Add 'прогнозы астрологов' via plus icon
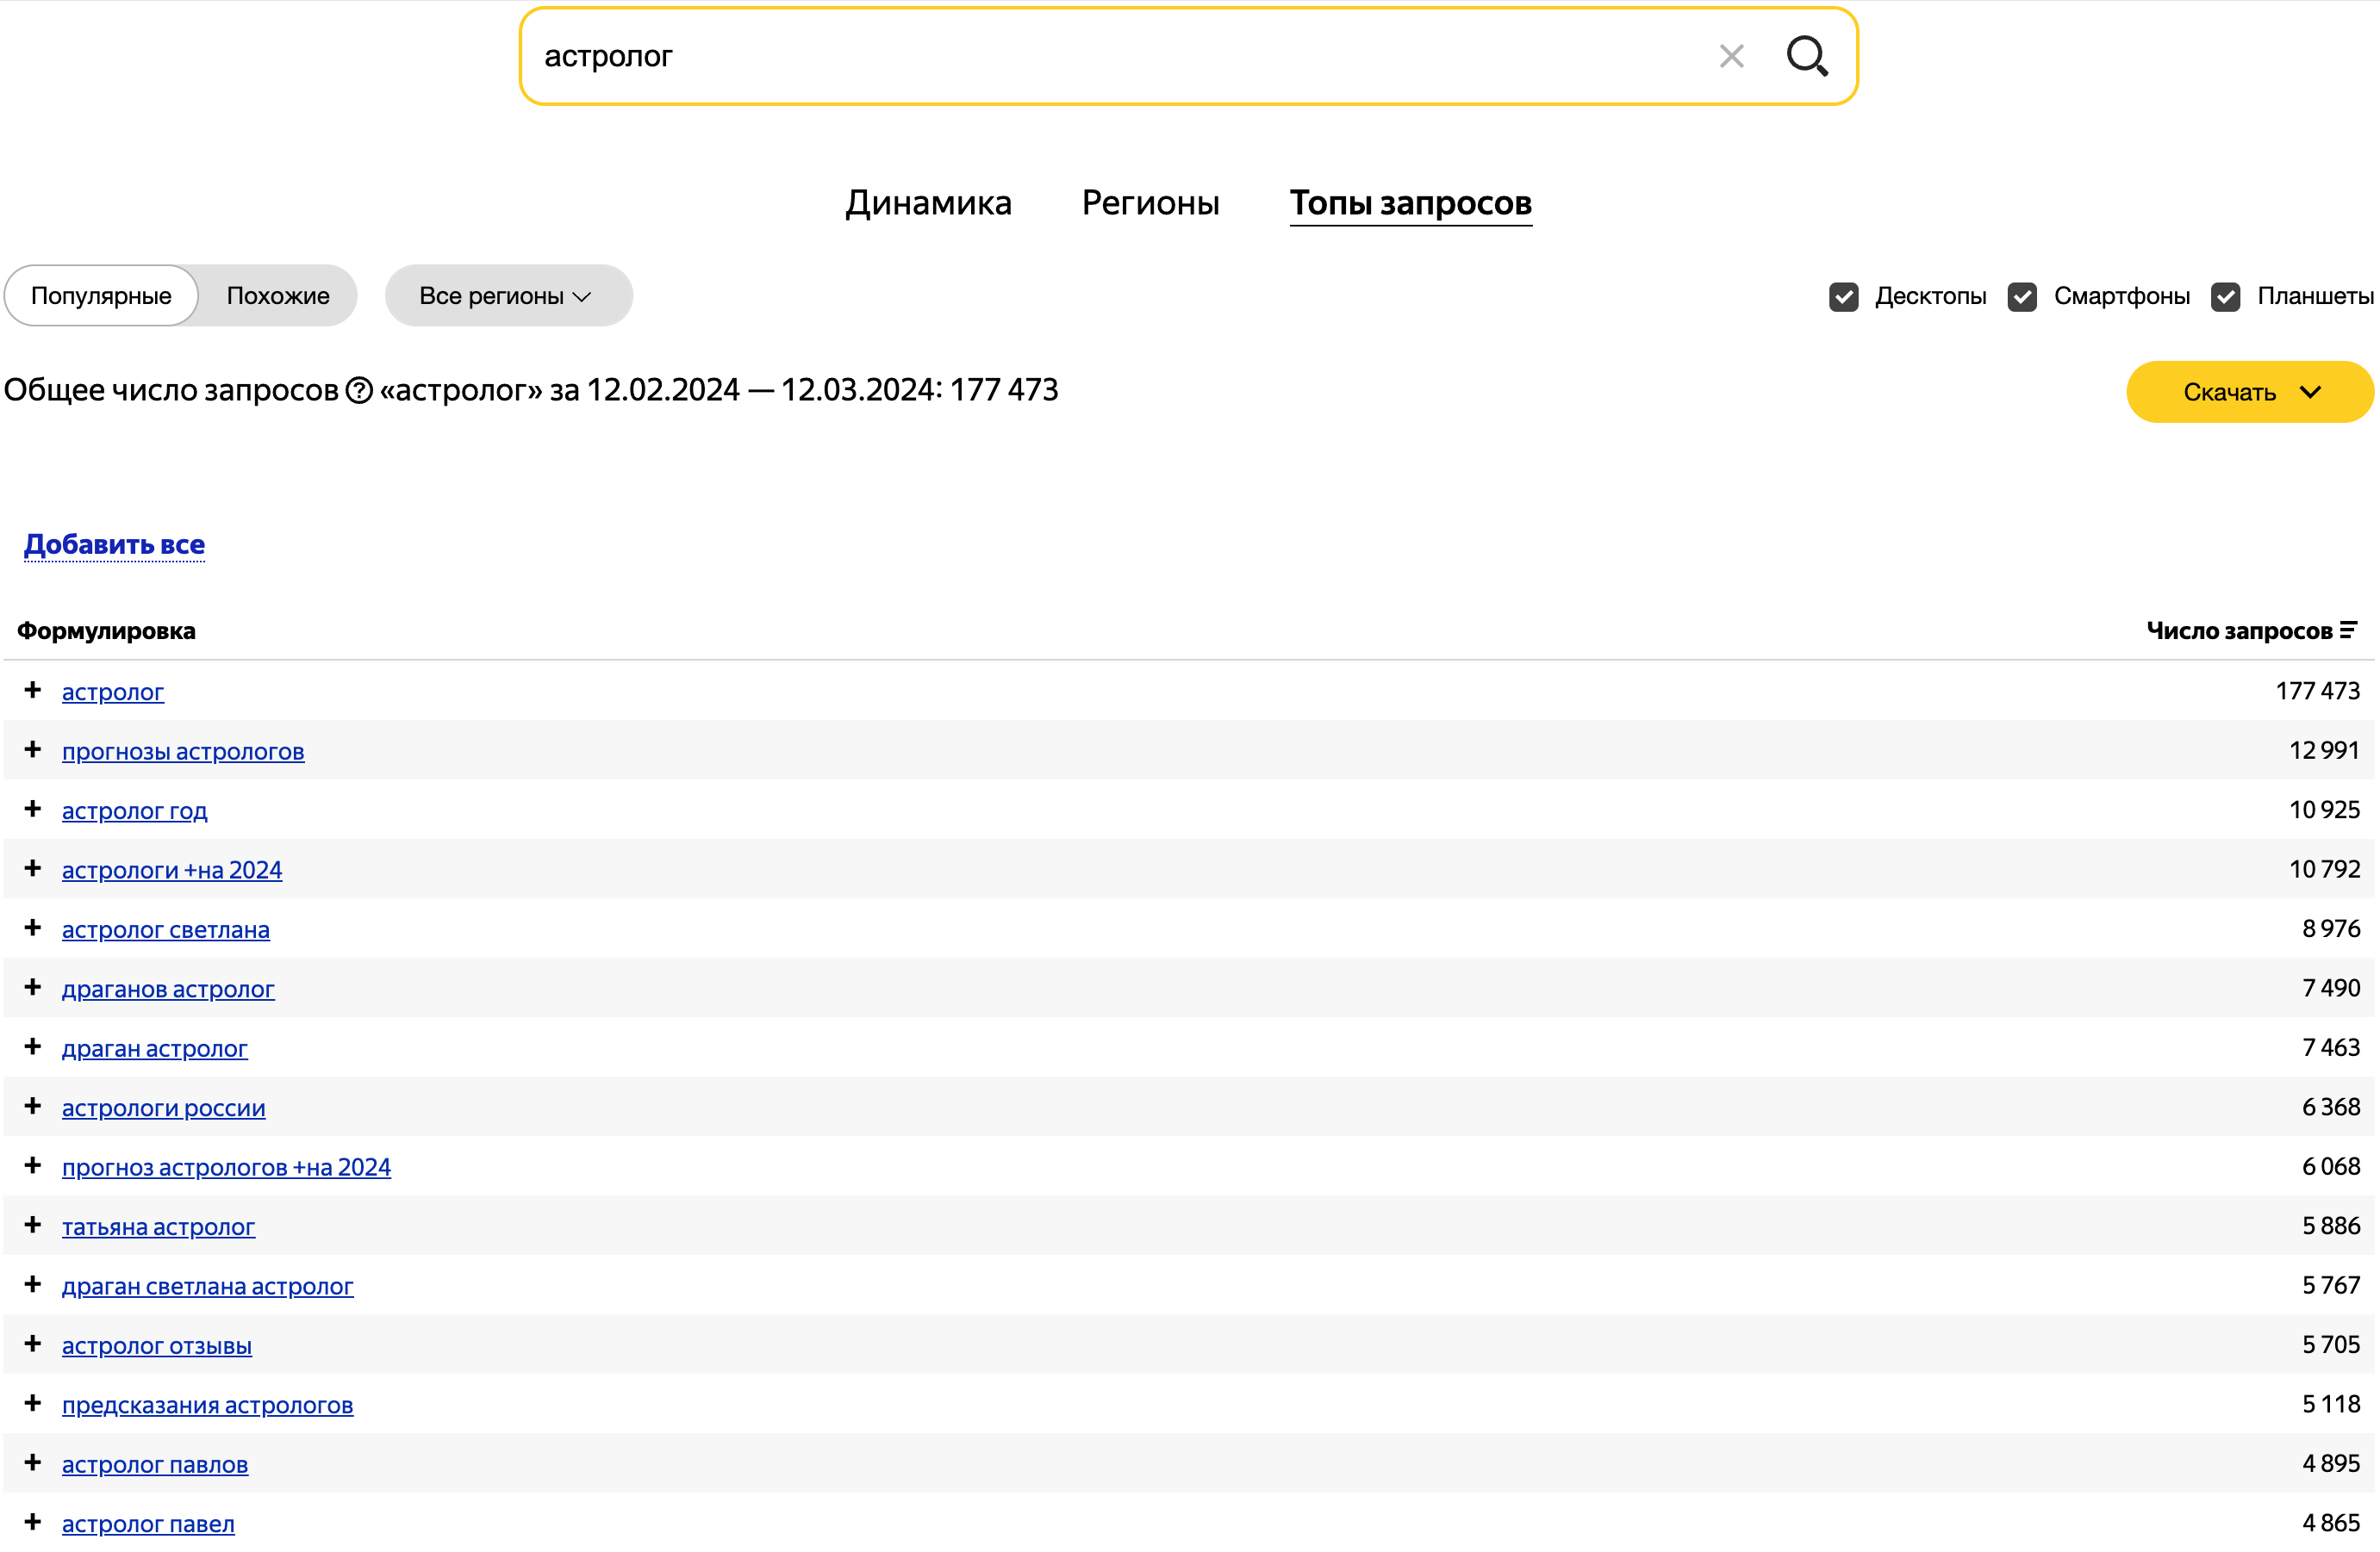 click(33, 749)
